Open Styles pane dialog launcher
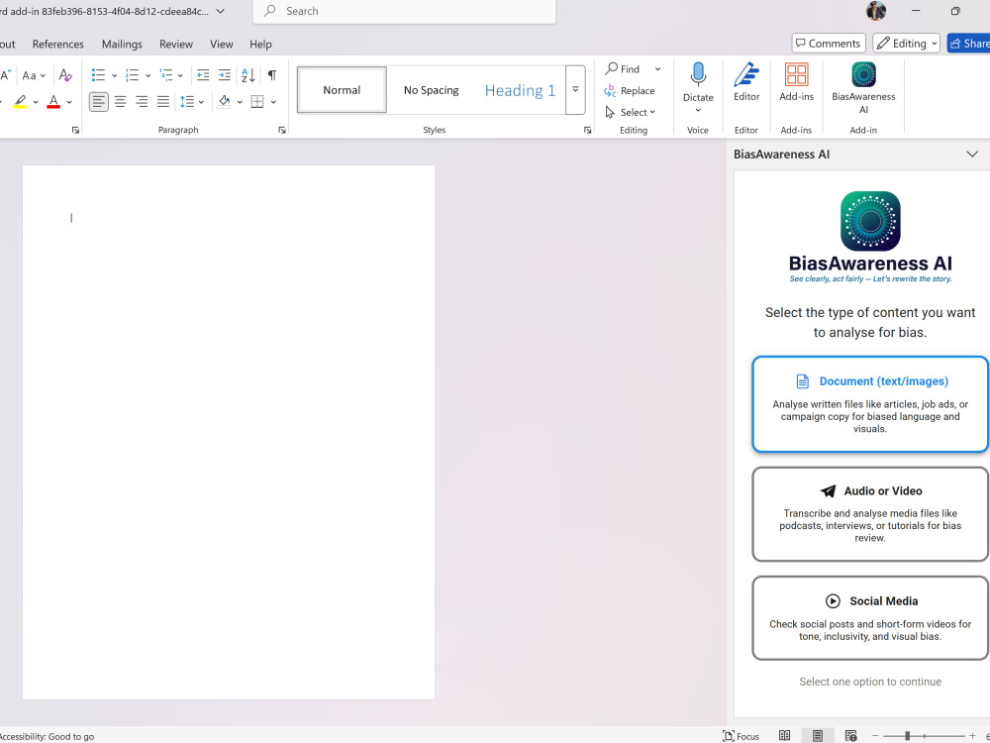 pos(587,130)
